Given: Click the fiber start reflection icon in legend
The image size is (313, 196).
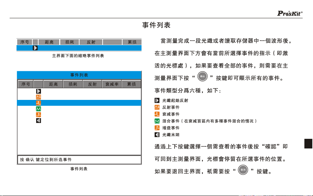Looking at the screenshot, I should 157,100.
